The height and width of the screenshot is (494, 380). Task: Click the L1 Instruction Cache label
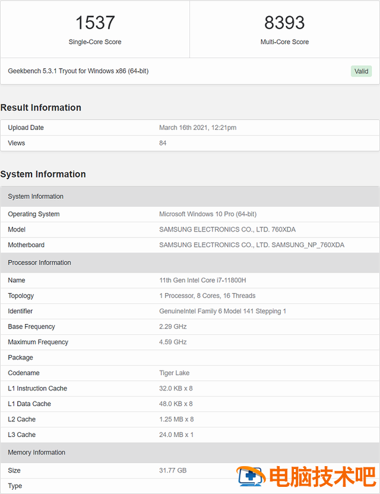coord(37,388)
